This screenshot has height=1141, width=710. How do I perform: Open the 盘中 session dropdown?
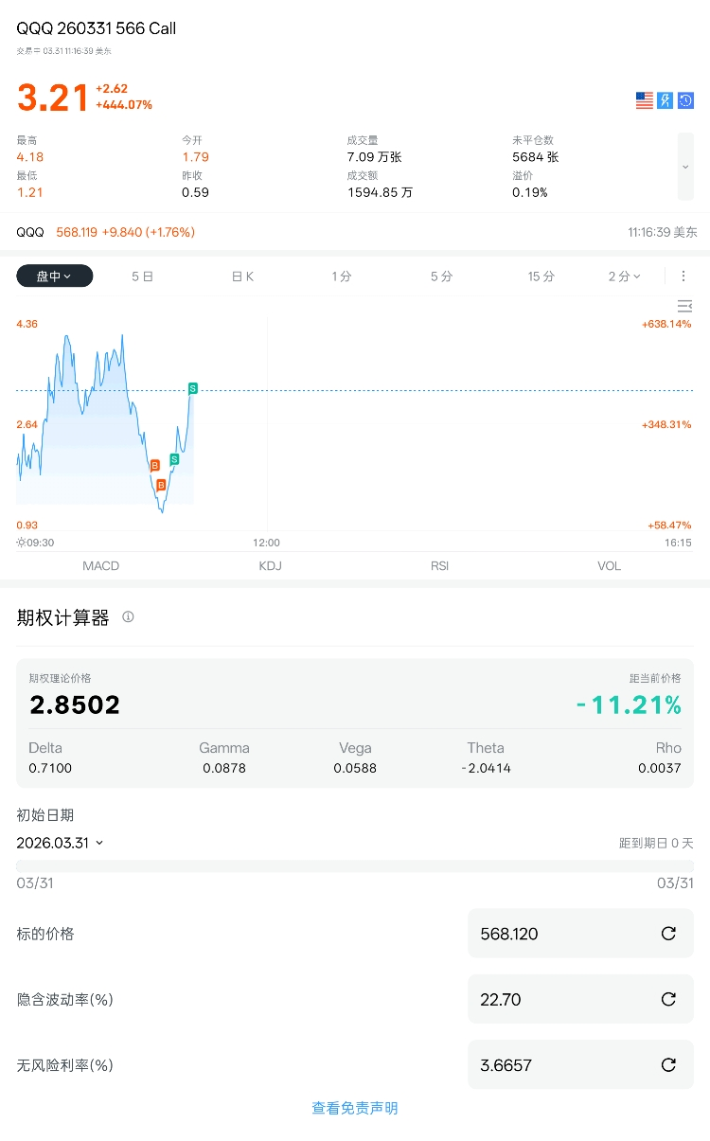click(55, 276)
